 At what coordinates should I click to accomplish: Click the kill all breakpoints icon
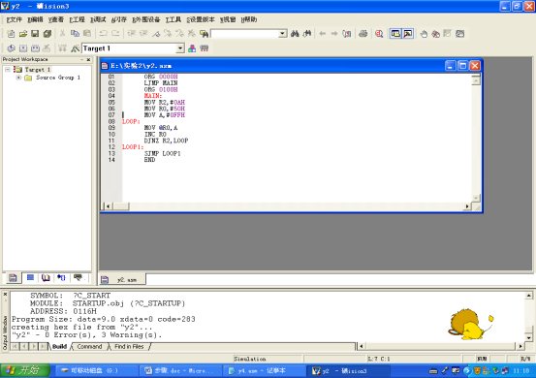[435, 34]
